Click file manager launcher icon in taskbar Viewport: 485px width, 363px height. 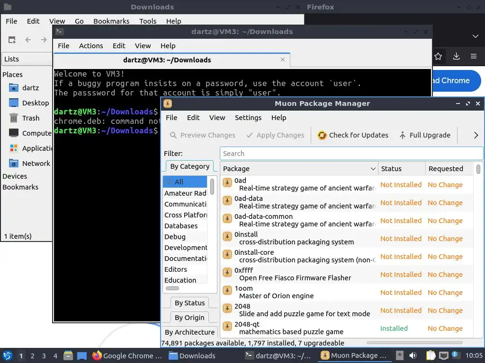pyautogui.click(x=68, y=355)
